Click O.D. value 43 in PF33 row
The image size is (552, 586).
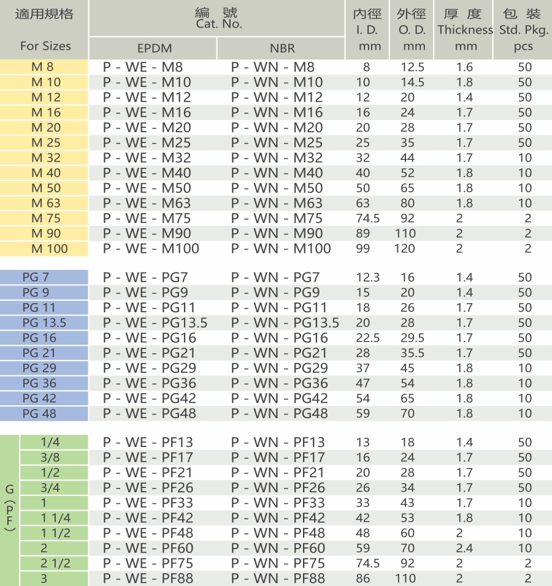407,503
